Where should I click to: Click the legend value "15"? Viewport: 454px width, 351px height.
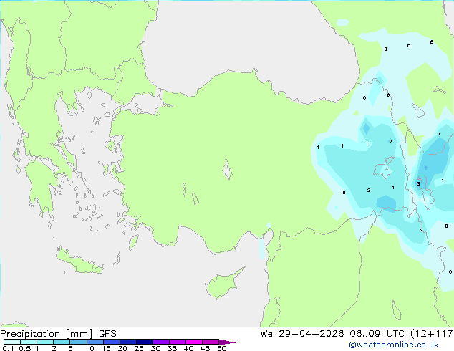(106, 348)
